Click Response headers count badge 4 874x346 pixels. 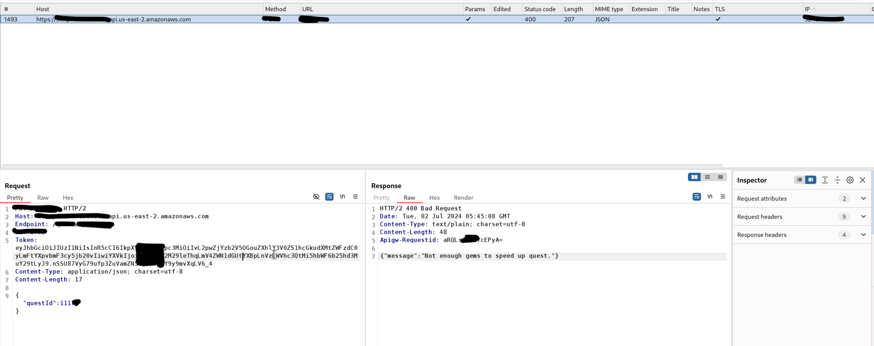[844, 235]
